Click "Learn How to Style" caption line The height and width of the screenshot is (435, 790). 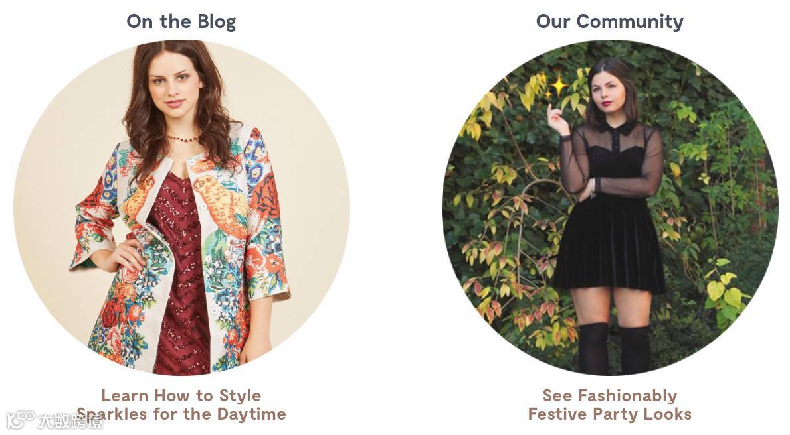coord(181,396)
